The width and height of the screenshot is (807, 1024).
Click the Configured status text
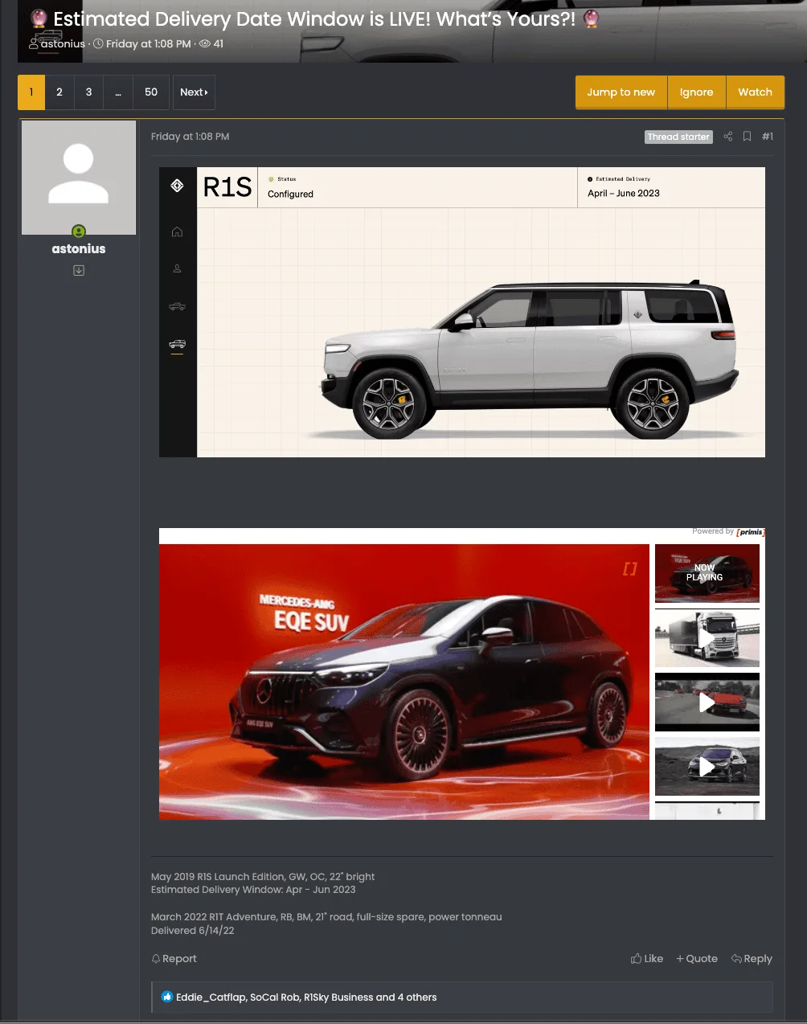(x=290, y=195)
